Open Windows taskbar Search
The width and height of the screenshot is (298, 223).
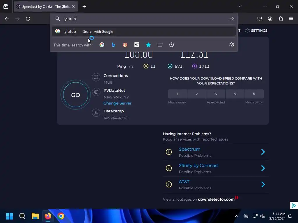click(x=22, y=216)
